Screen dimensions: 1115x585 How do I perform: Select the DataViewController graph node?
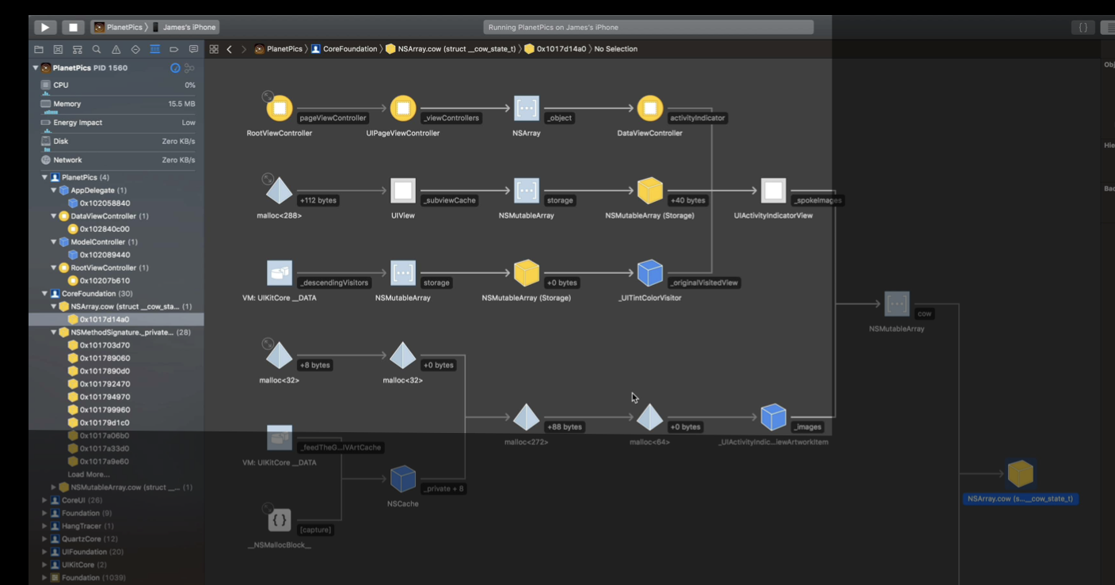pyautogui.click(x=650, y=108)
